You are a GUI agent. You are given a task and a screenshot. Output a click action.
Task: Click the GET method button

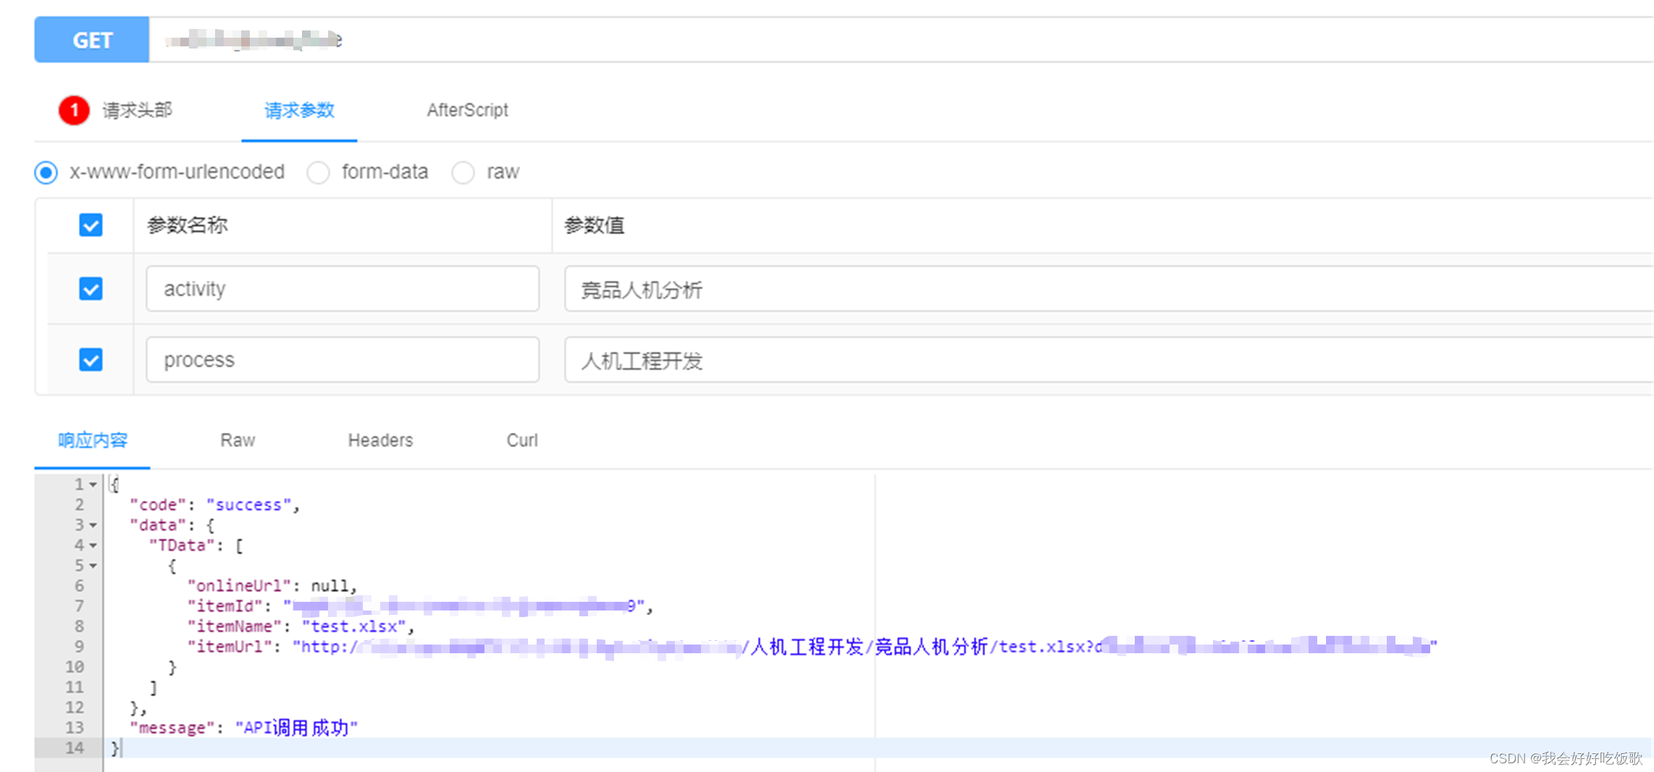coord(91,40)
